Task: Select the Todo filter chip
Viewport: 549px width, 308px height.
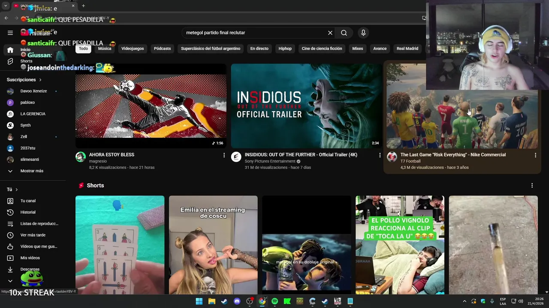Action: point(83,48)
